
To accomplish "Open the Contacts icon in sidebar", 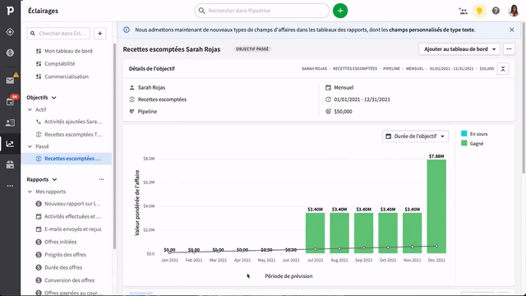I will pos(10,123).
